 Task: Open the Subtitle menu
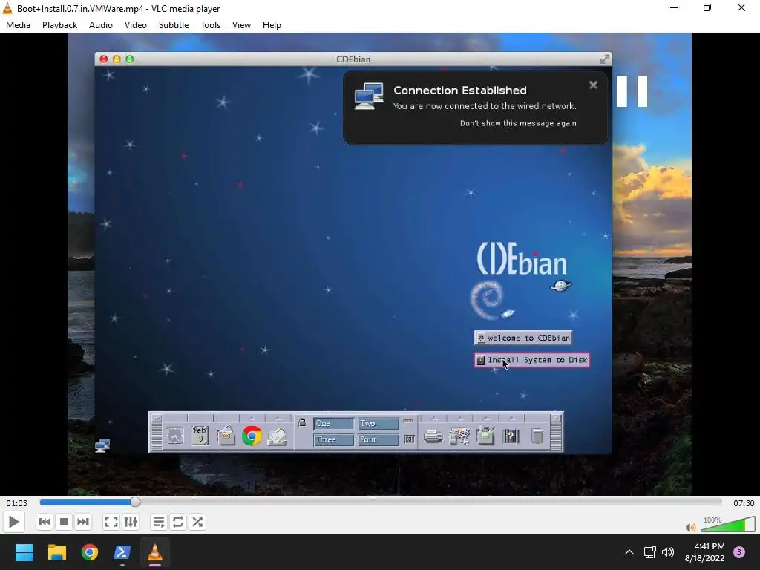[x=174, y=25]
